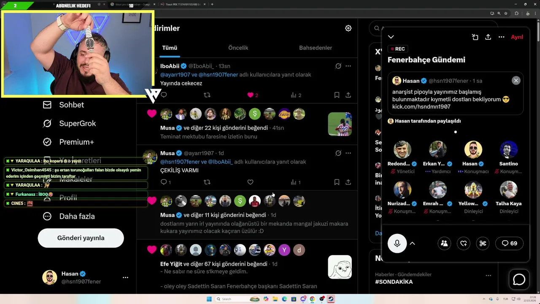Open Chrome three-dot menu
This screenshot has height=304, width=540.
pos(535,13)
